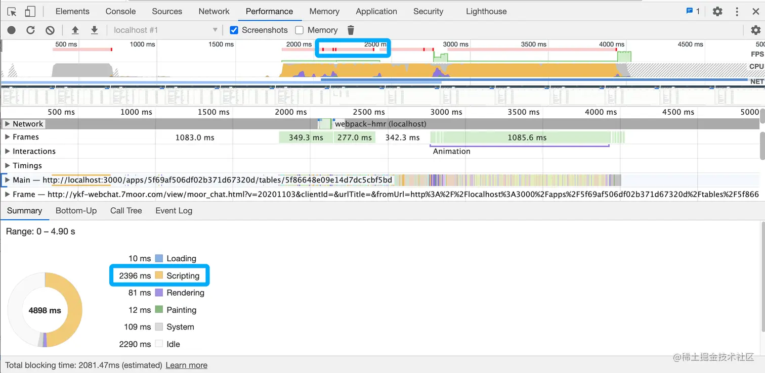The width and height of the screenshot is (765, 373).
Task: Click the Scripting legend color swatch
Action: pos(159,275)
